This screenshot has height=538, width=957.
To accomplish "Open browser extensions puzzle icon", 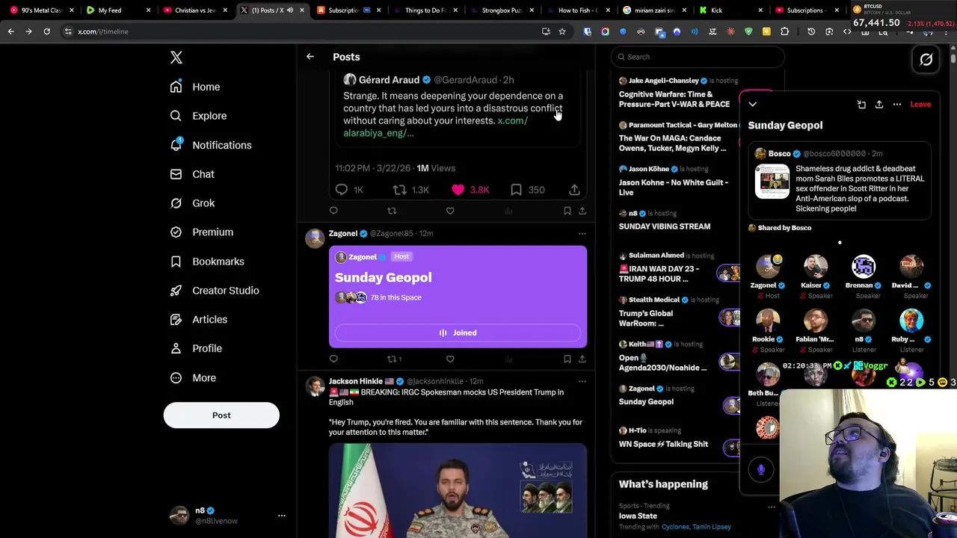I will coord(784,31).
